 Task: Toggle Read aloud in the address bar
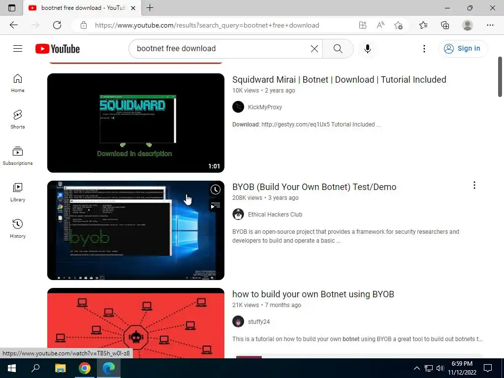click(380, 25)
